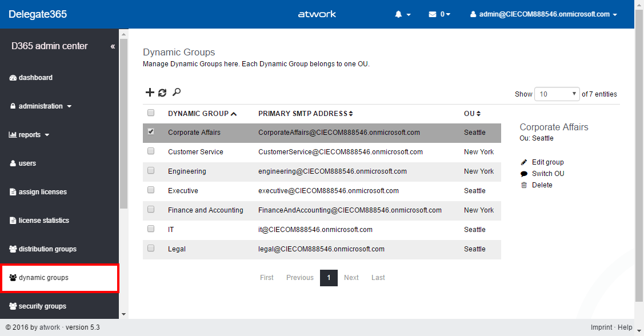The height and width of the screenshot is (336, 644).
Task: Click the sidebar scrollbar down arrow
Action: pos(123,314)
